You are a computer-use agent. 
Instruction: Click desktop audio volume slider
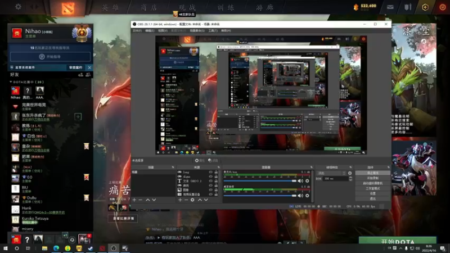click(260, 196)
